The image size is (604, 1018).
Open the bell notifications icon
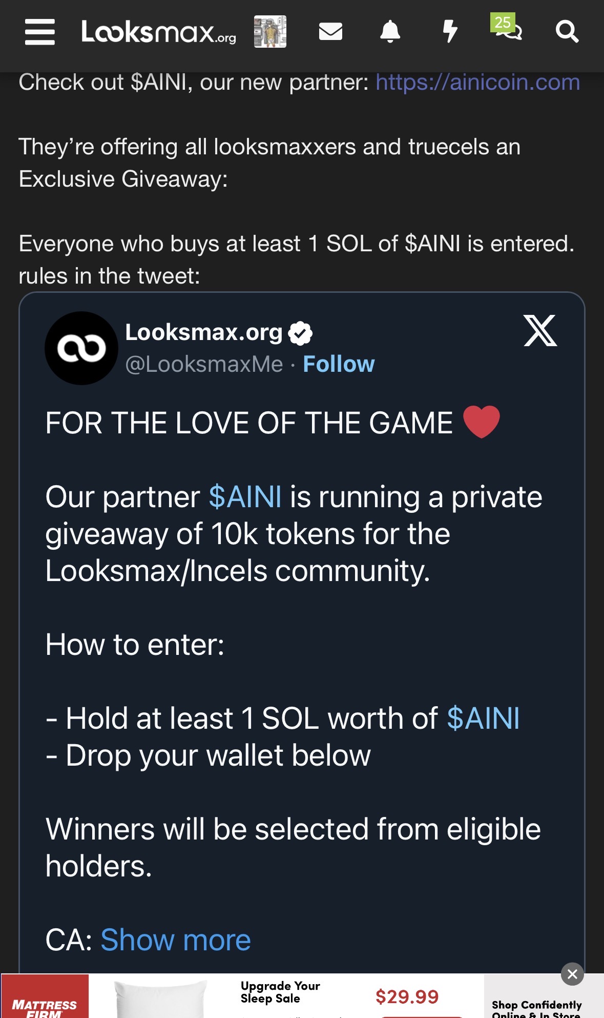pyautogui.click(x=390, y=32)
